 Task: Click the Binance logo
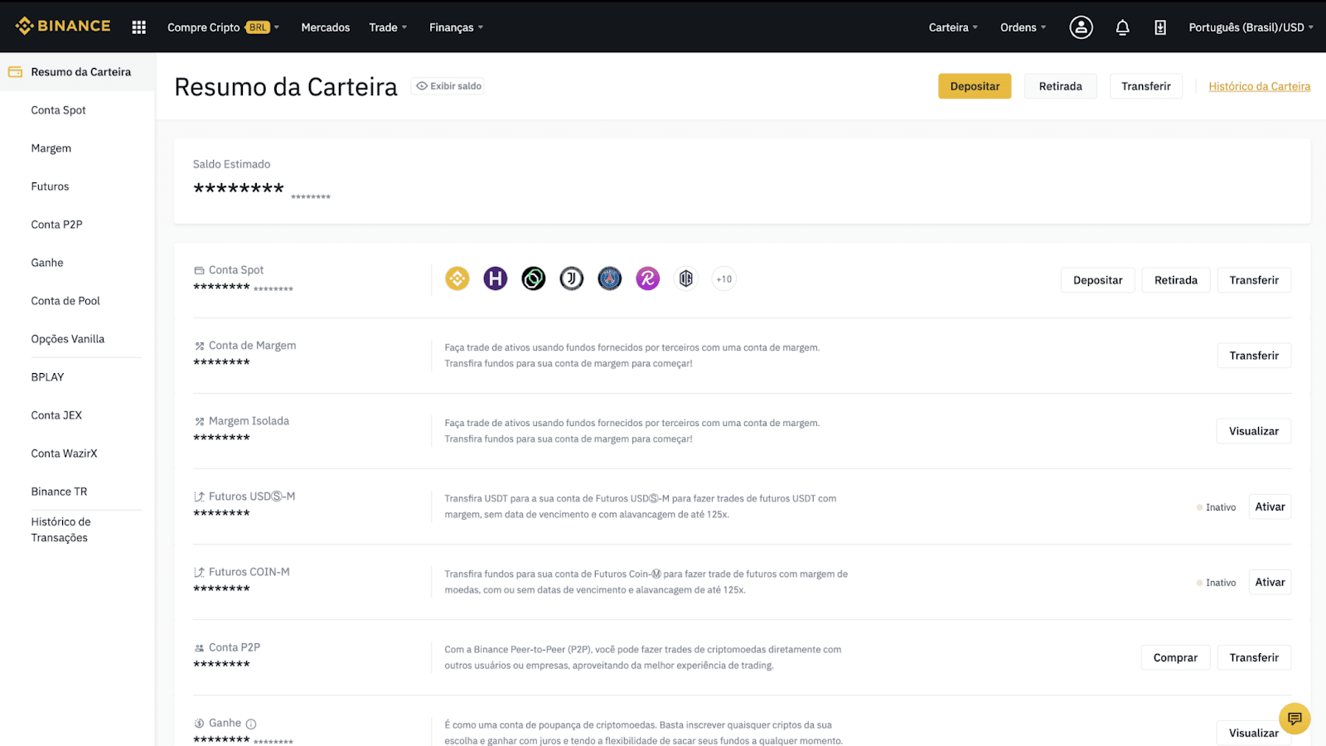63,27
